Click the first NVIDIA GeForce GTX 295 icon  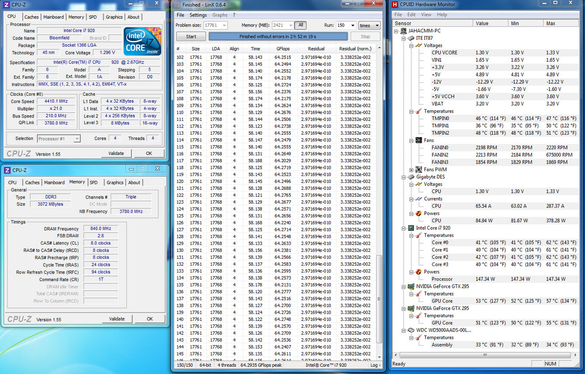point(410,286)
